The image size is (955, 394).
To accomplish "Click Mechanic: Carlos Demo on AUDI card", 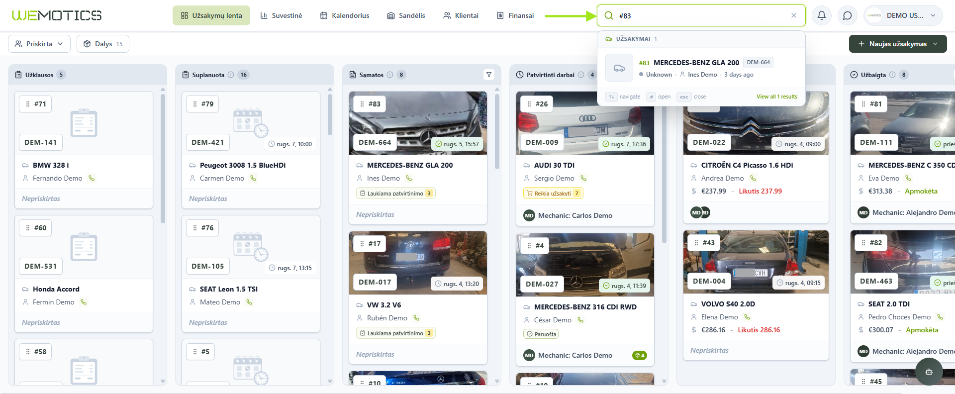I will tap(575, 215).
